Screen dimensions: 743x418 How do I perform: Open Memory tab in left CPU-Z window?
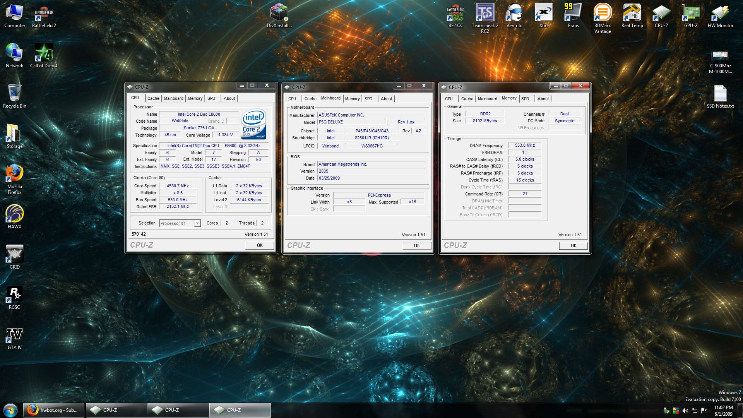pyautogui.click(x=195, y=99)
